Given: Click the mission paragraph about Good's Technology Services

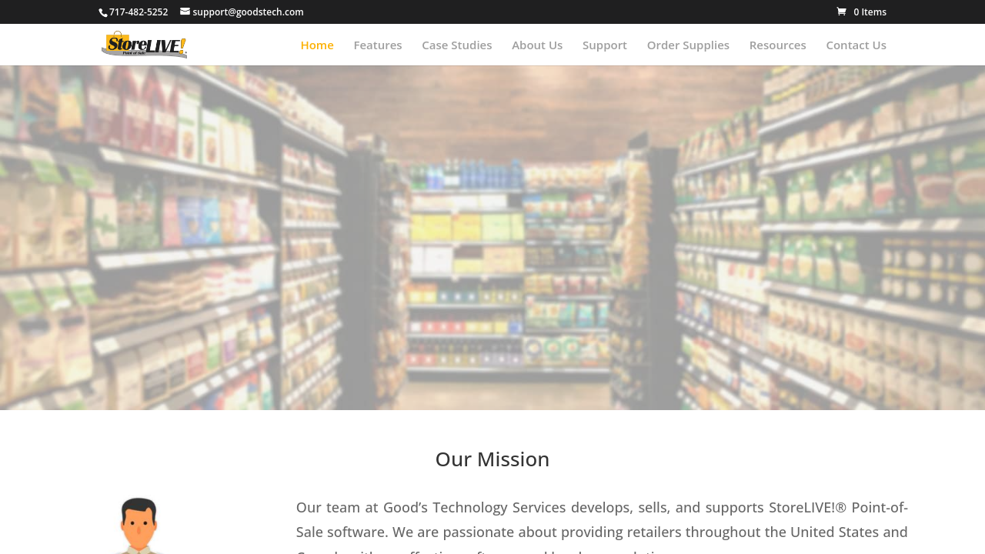Looking at the screenshot, I should 602,527.
